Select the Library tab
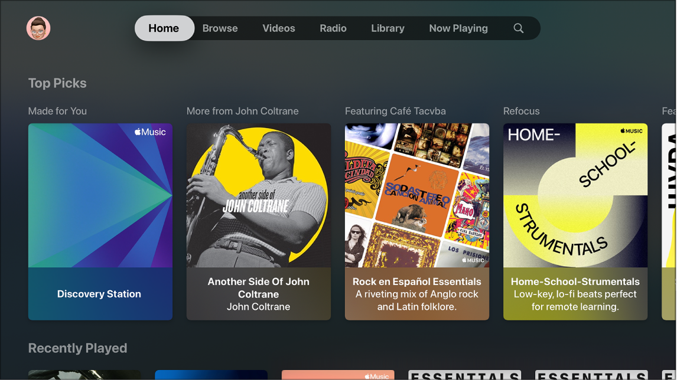This screenshot has width=677, height=380. click(388, 28)
